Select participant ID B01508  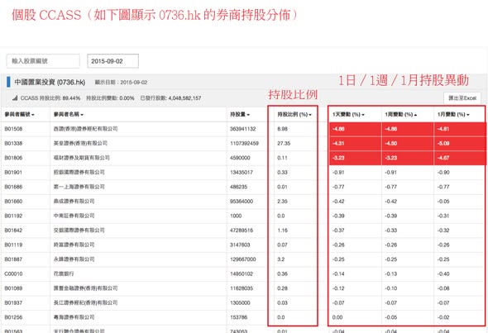pos(13,129)
